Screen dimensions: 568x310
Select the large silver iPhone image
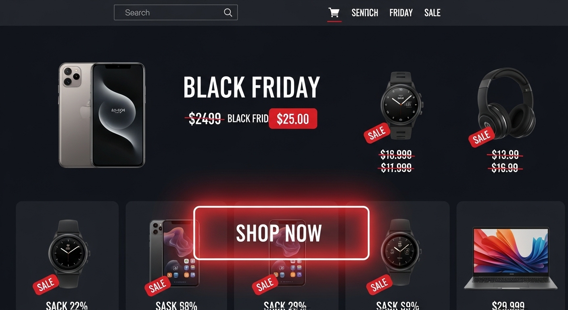[x=102, y=115]
